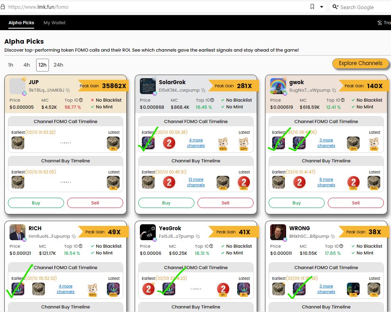Expand WRONG FOMO 3 more channels

point(326,289)
